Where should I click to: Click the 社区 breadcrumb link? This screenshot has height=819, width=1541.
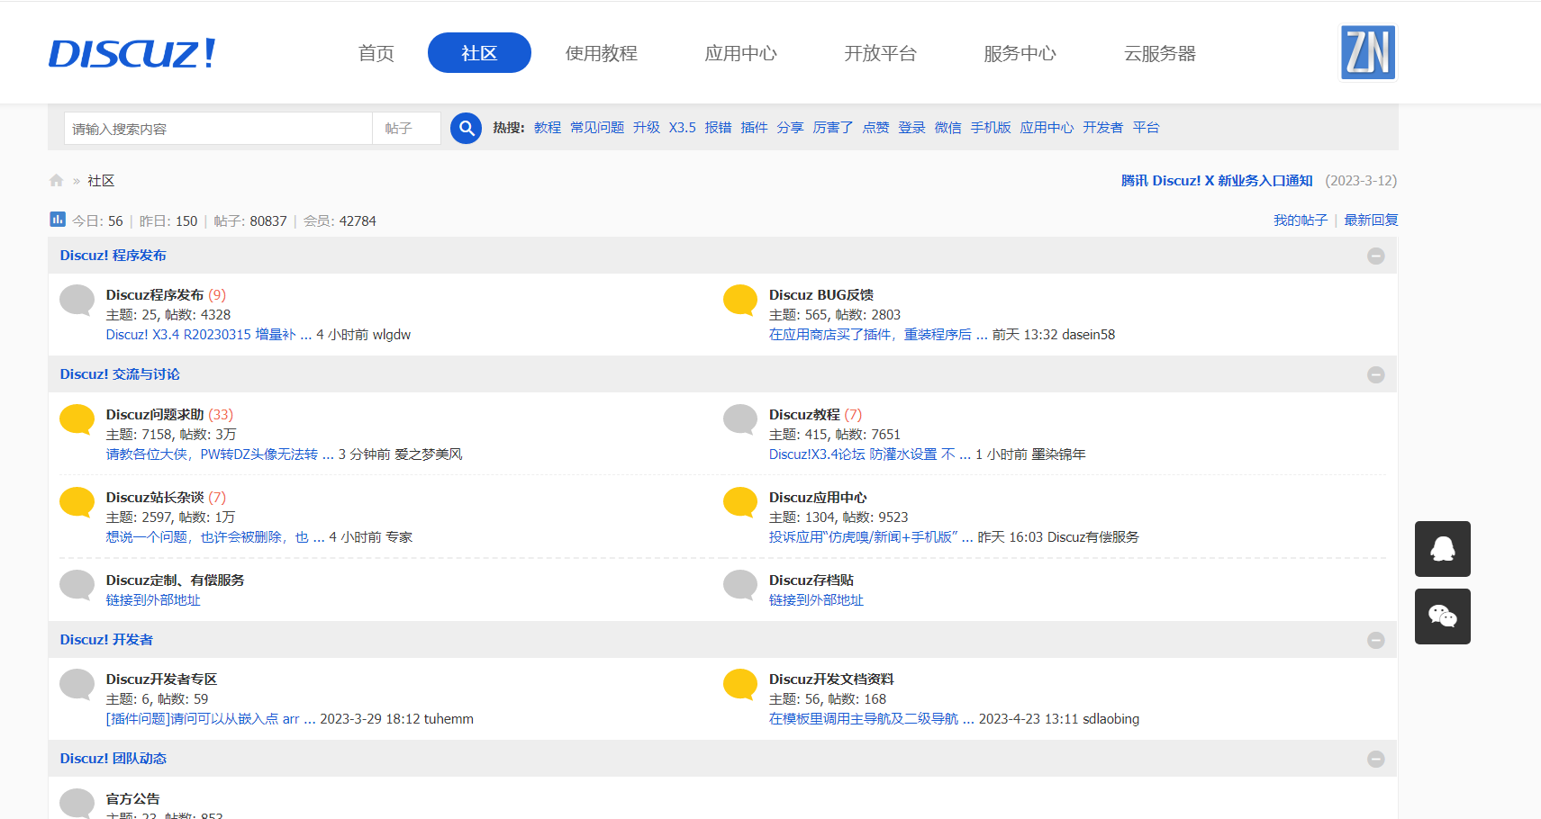tap(101, 181)
